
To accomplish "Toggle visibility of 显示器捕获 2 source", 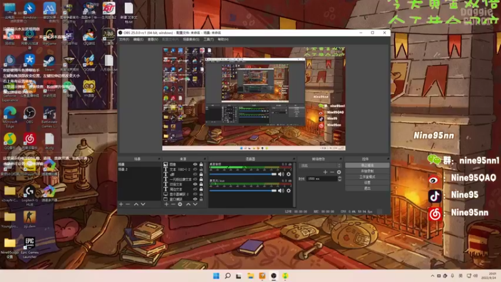I will click(195, 194).
